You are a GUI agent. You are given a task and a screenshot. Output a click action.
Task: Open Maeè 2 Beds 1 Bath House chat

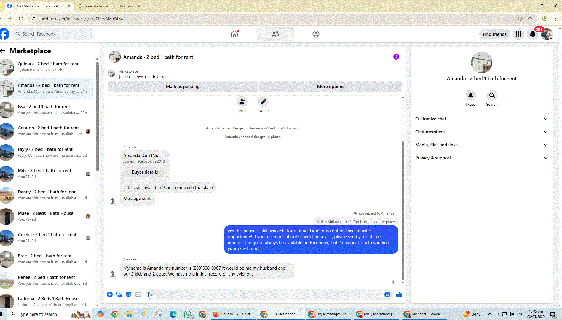[x=47, y=216]
